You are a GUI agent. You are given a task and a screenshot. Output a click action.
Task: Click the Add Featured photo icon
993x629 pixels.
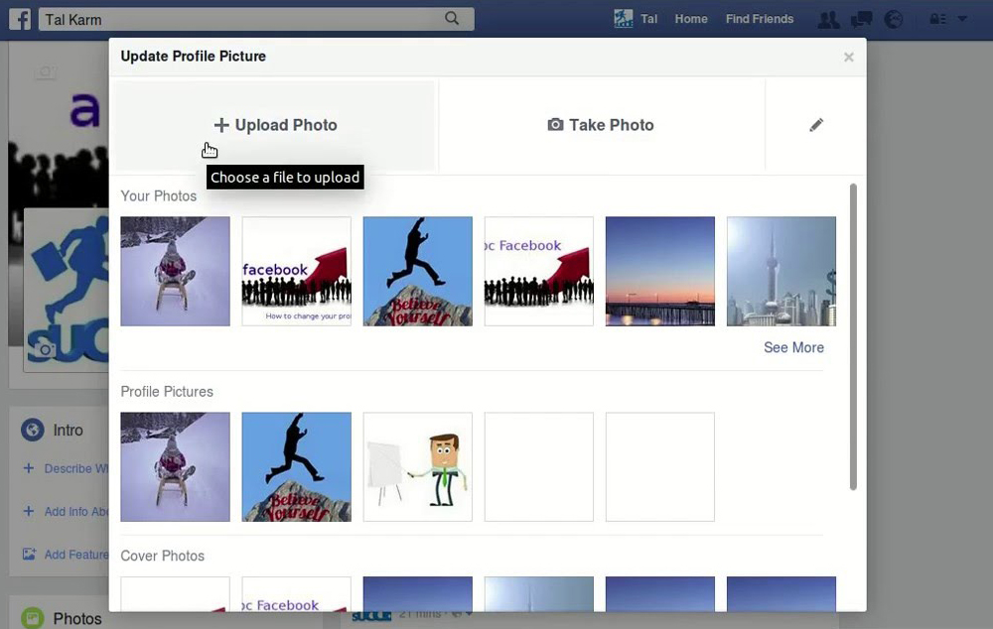29,555
